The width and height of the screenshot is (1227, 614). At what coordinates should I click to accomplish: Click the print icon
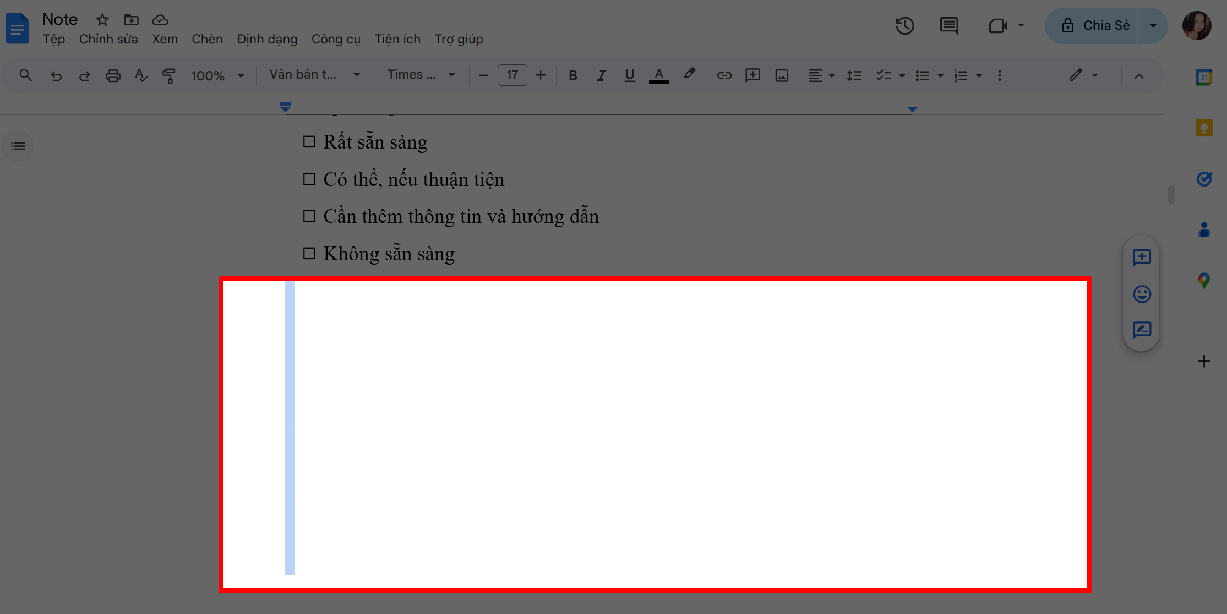click(113, 75)
